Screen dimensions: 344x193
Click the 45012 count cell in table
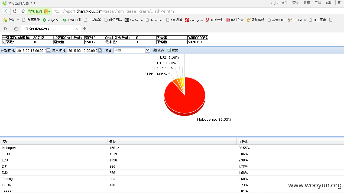point(114,148)
